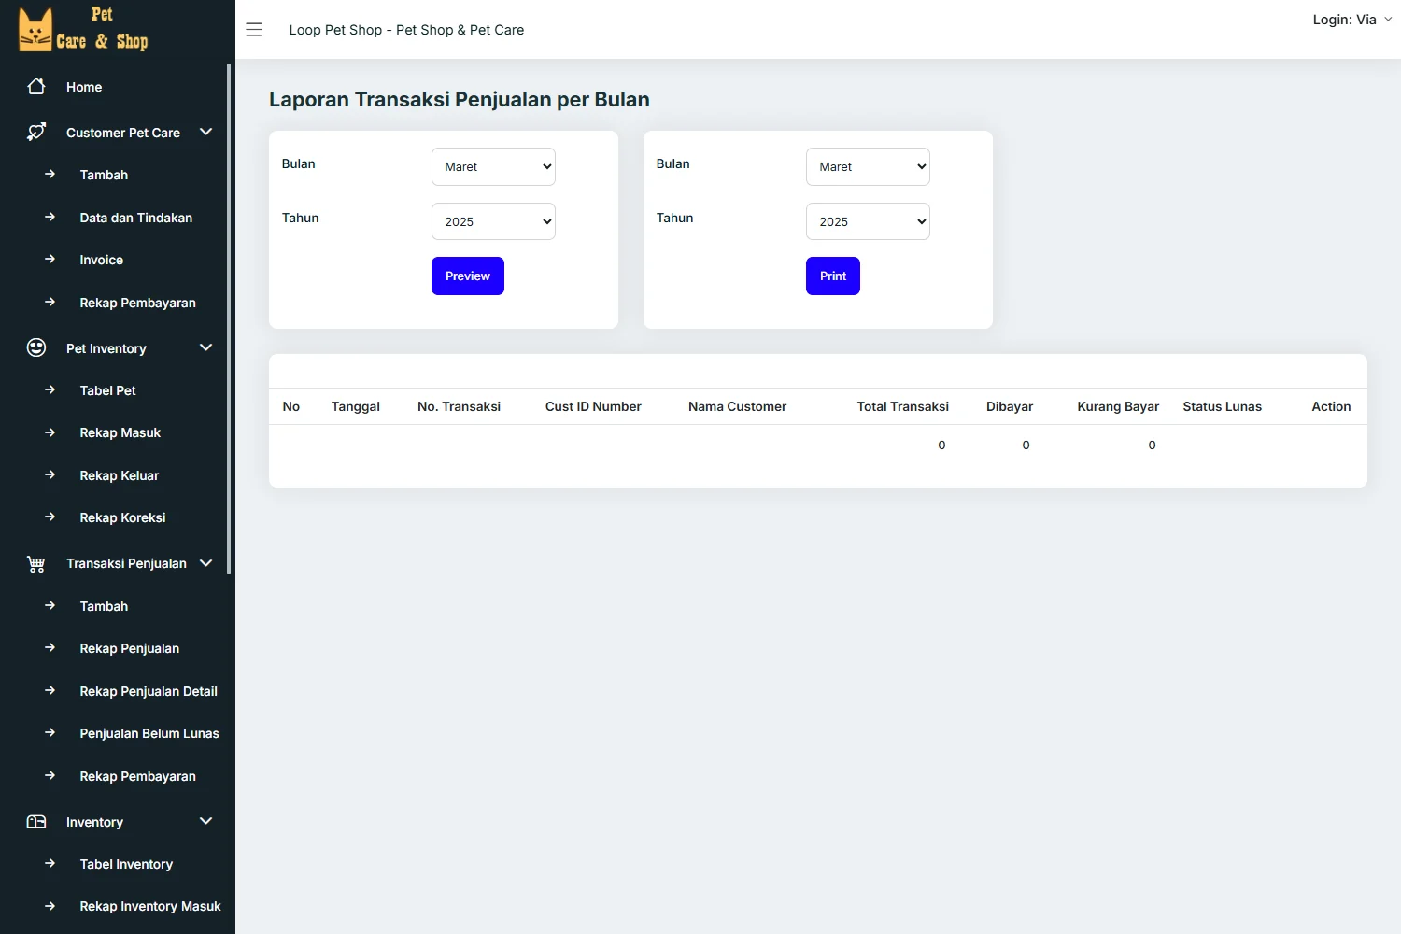This screenshot has width=1401, height=934.
Task: Click the sidebar vertical scrollbar
Action: point(229,318)
